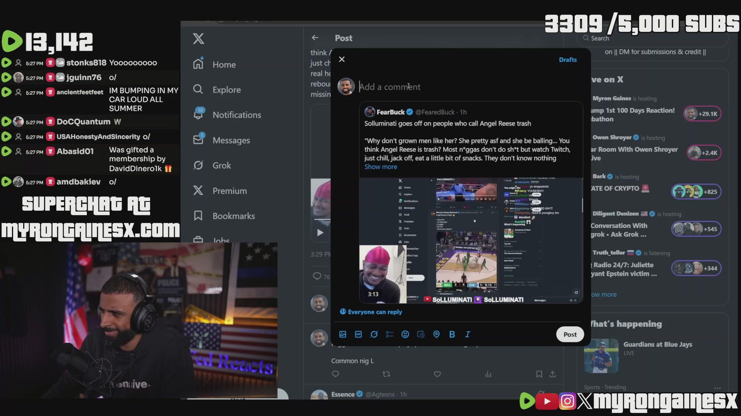
Task: Click Show more in quoted post
Action: (381, 167)
